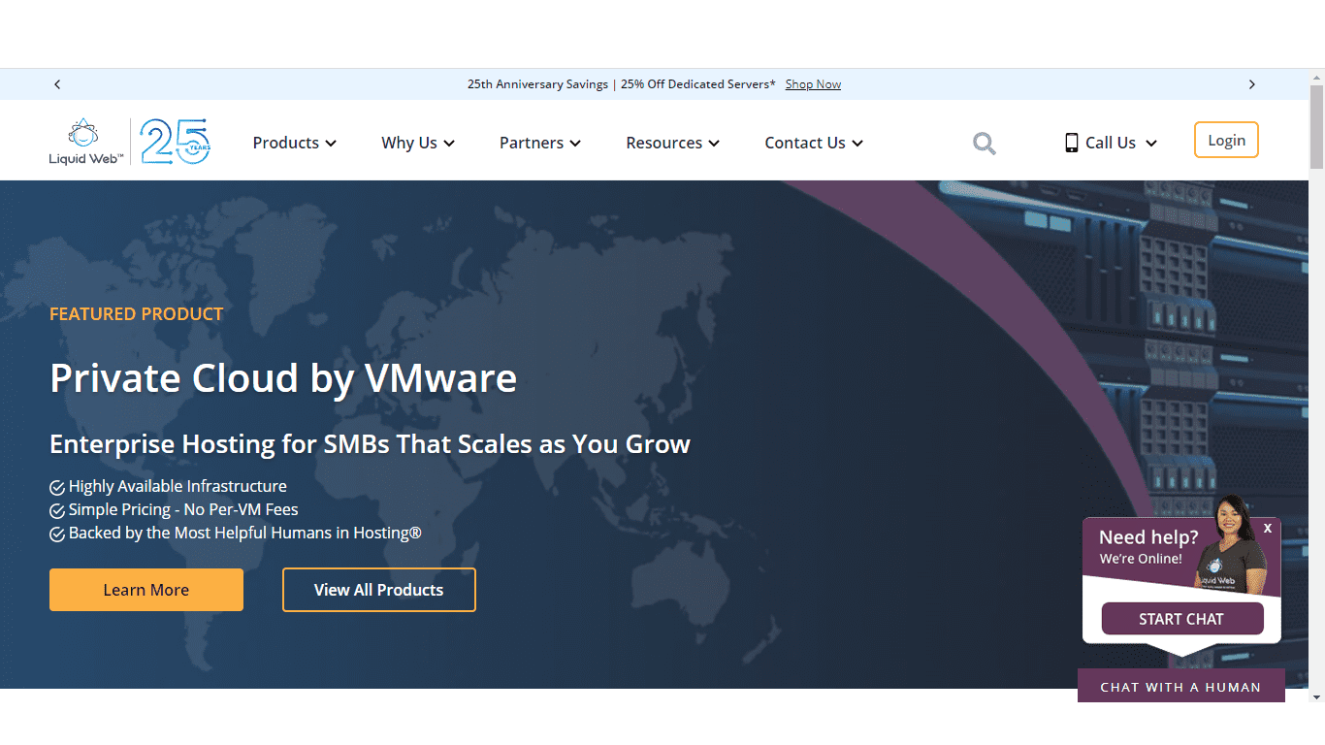Expand the Contact Us menu chevron
The width and height of the screenshot is (1325, 745).
[x=857, y=144]
